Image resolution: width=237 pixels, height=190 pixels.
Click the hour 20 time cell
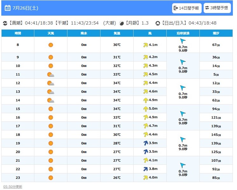[18, 152]
